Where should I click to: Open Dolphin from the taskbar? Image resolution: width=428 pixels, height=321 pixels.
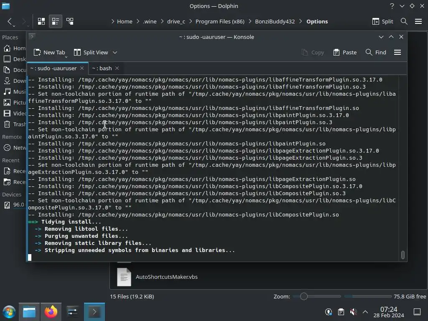(x=29, y=312)
